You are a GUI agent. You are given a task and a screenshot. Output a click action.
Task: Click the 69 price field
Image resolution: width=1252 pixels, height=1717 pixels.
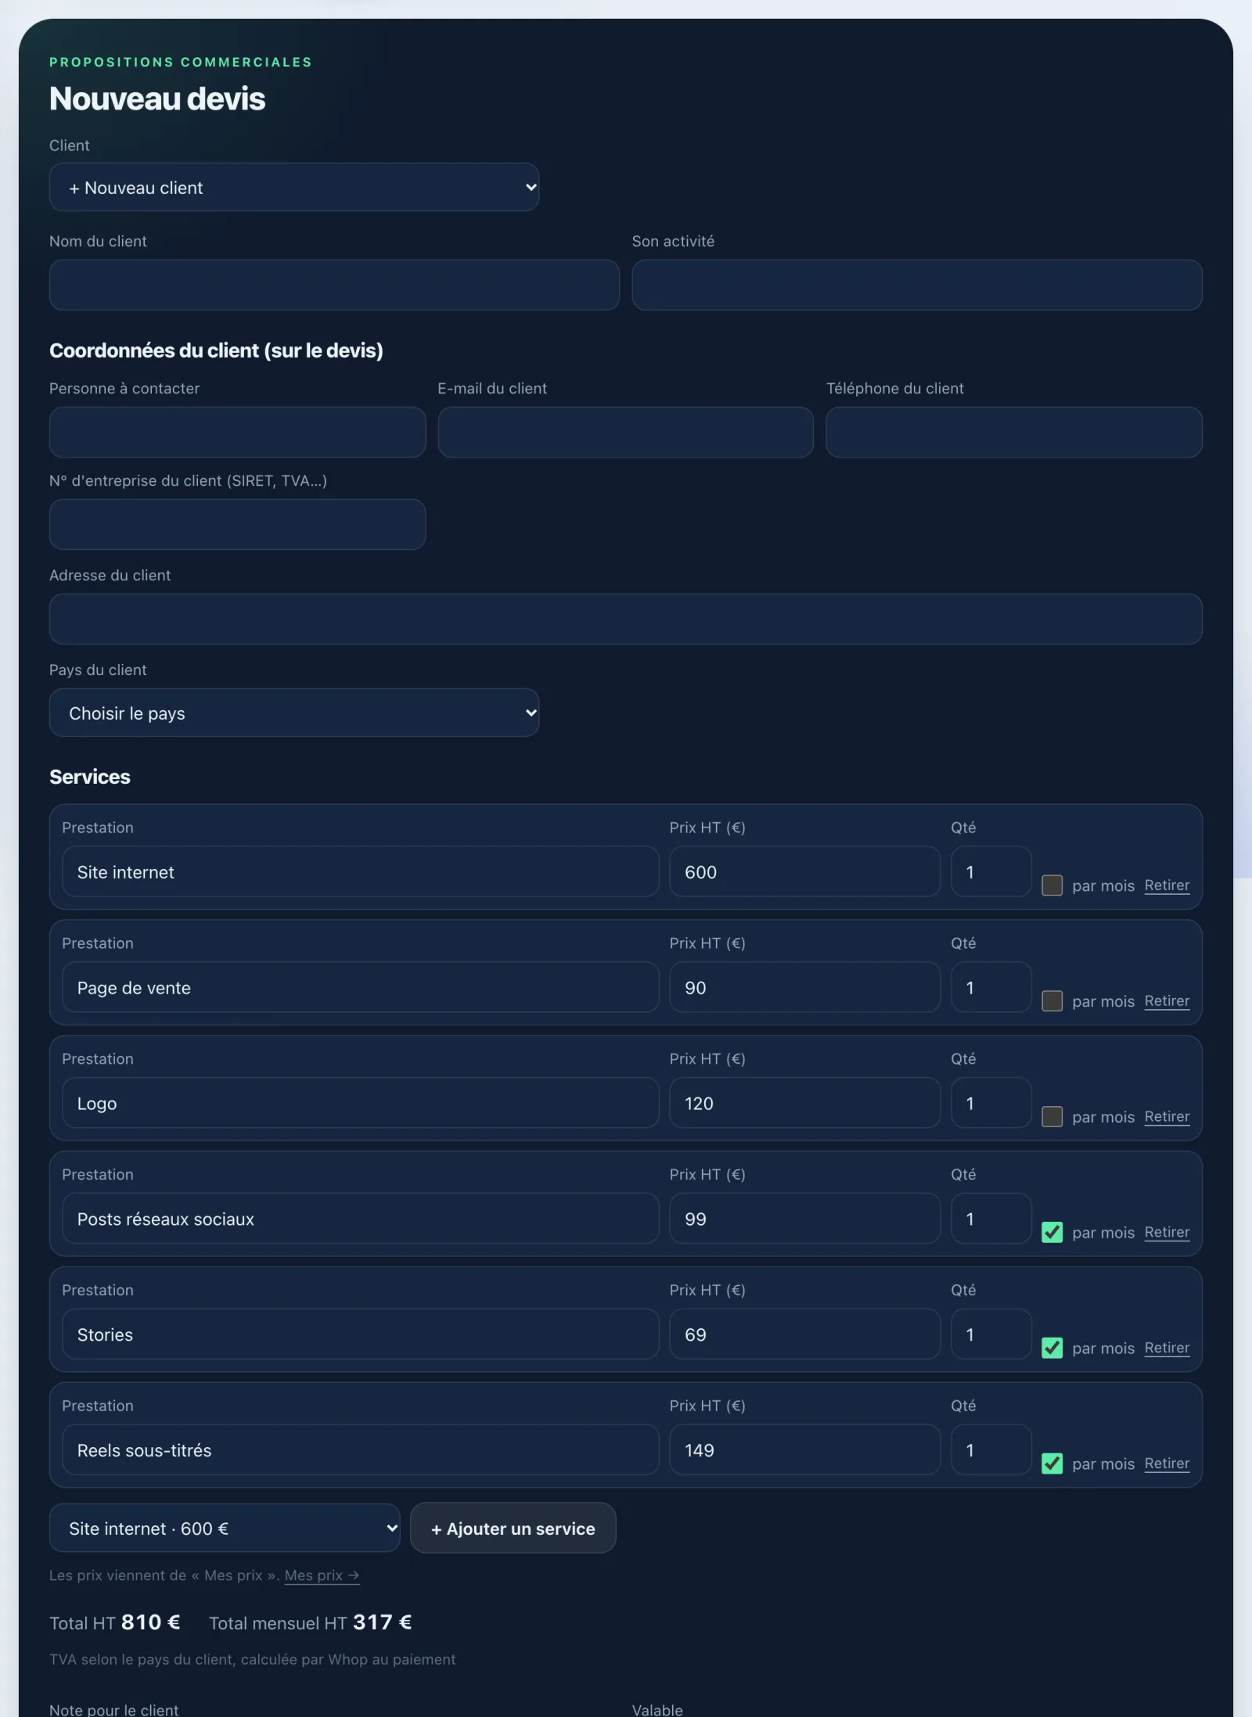[805, 1334]
